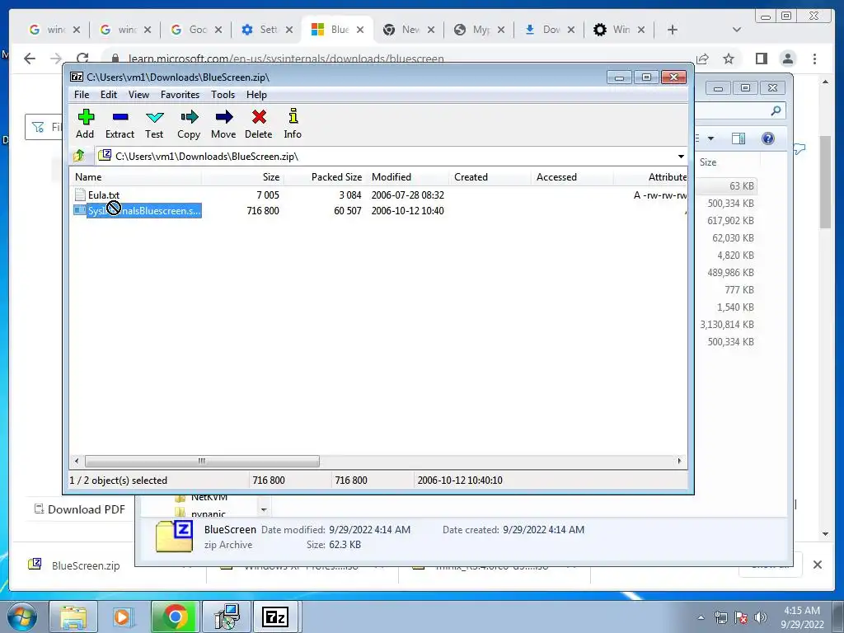Bookmark this page with the star icon

pos(729,59)
